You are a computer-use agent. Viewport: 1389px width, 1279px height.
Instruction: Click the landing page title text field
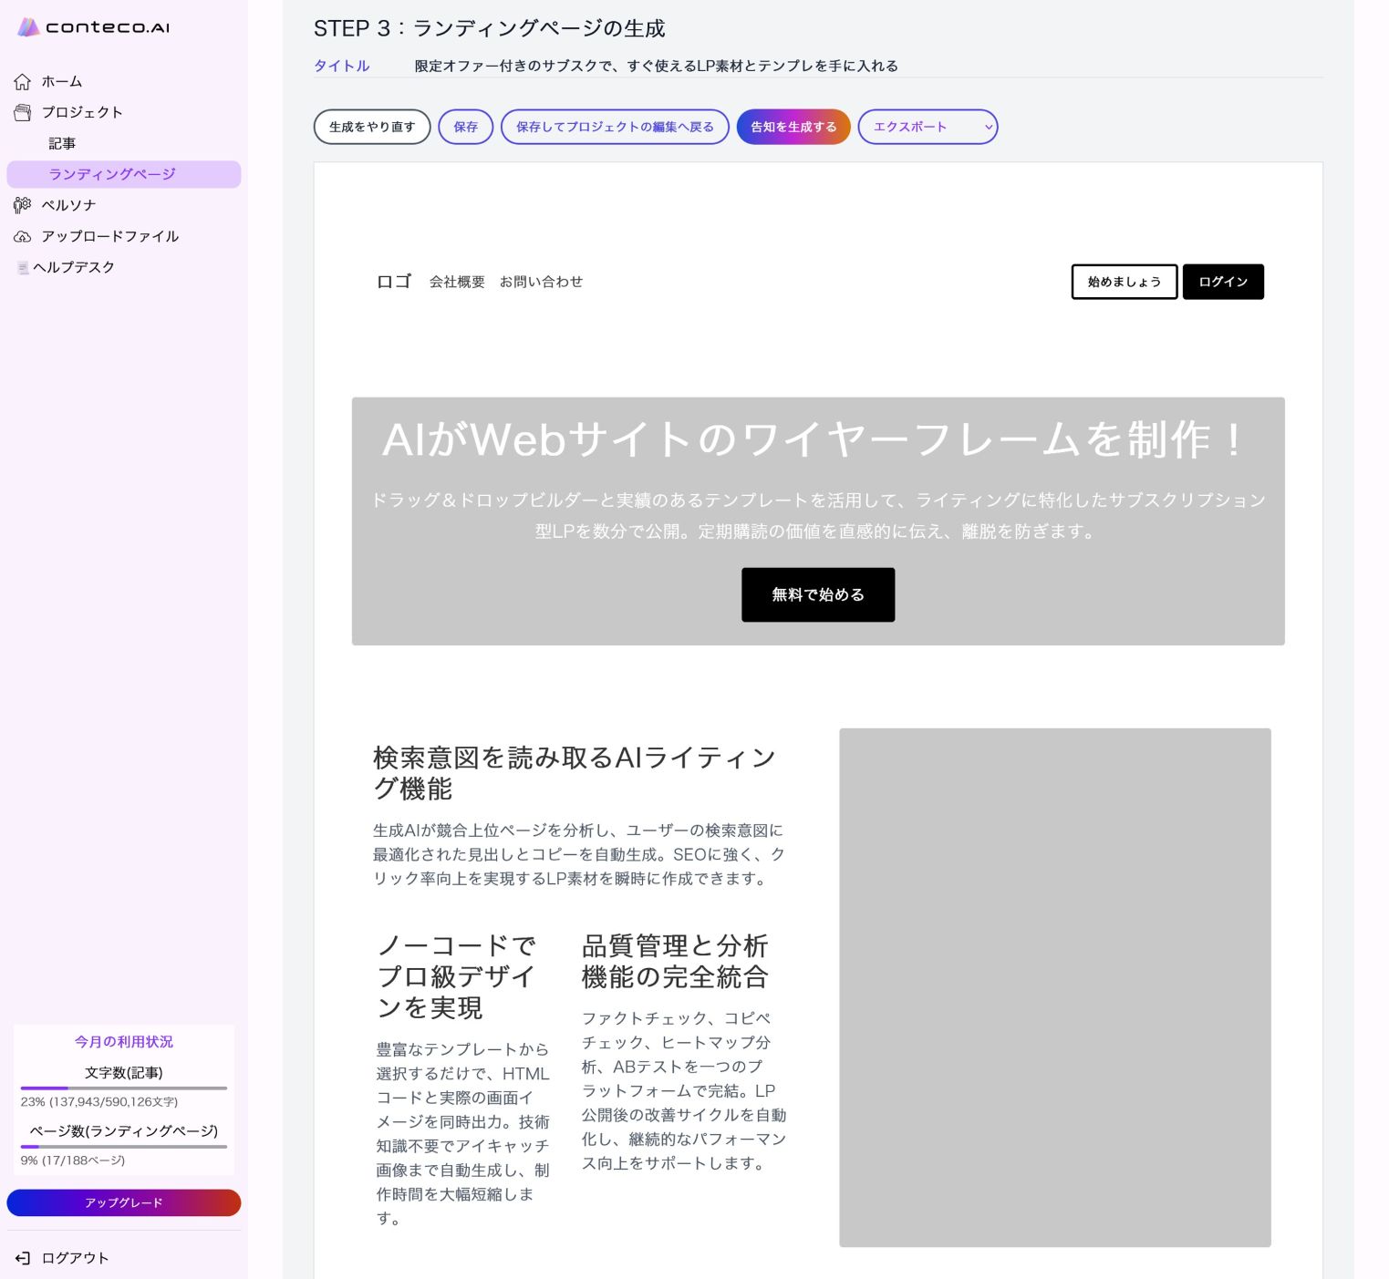[657, 66]
